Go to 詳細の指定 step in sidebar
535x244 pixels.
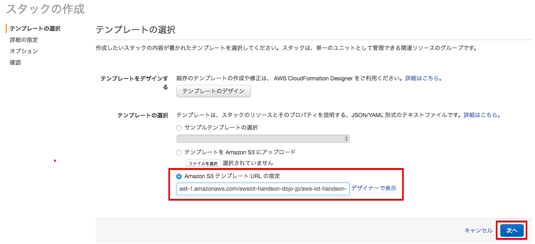24,40
